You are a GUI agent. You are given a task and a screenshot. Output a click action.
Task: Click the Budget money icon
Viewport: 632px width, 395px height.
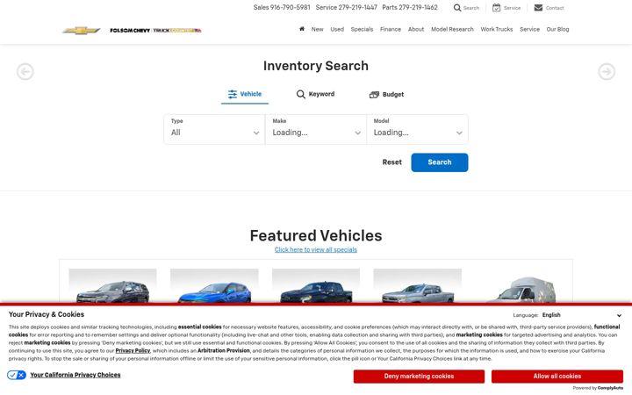click(x=374, y=95)
